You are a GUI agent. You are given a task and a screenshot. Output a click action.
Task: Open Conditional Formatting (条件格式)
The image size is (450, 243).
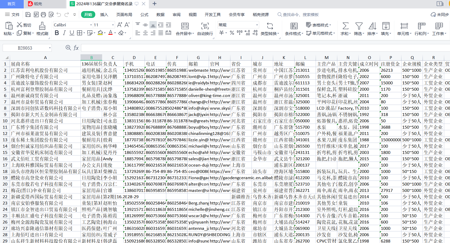coord(294,29)
